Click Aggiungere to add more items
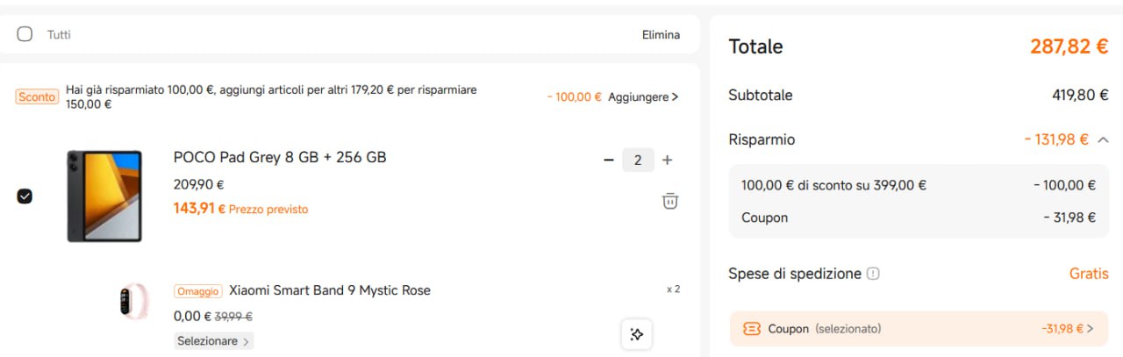Viewport: 1123px width, 357px height. (643, 97)
